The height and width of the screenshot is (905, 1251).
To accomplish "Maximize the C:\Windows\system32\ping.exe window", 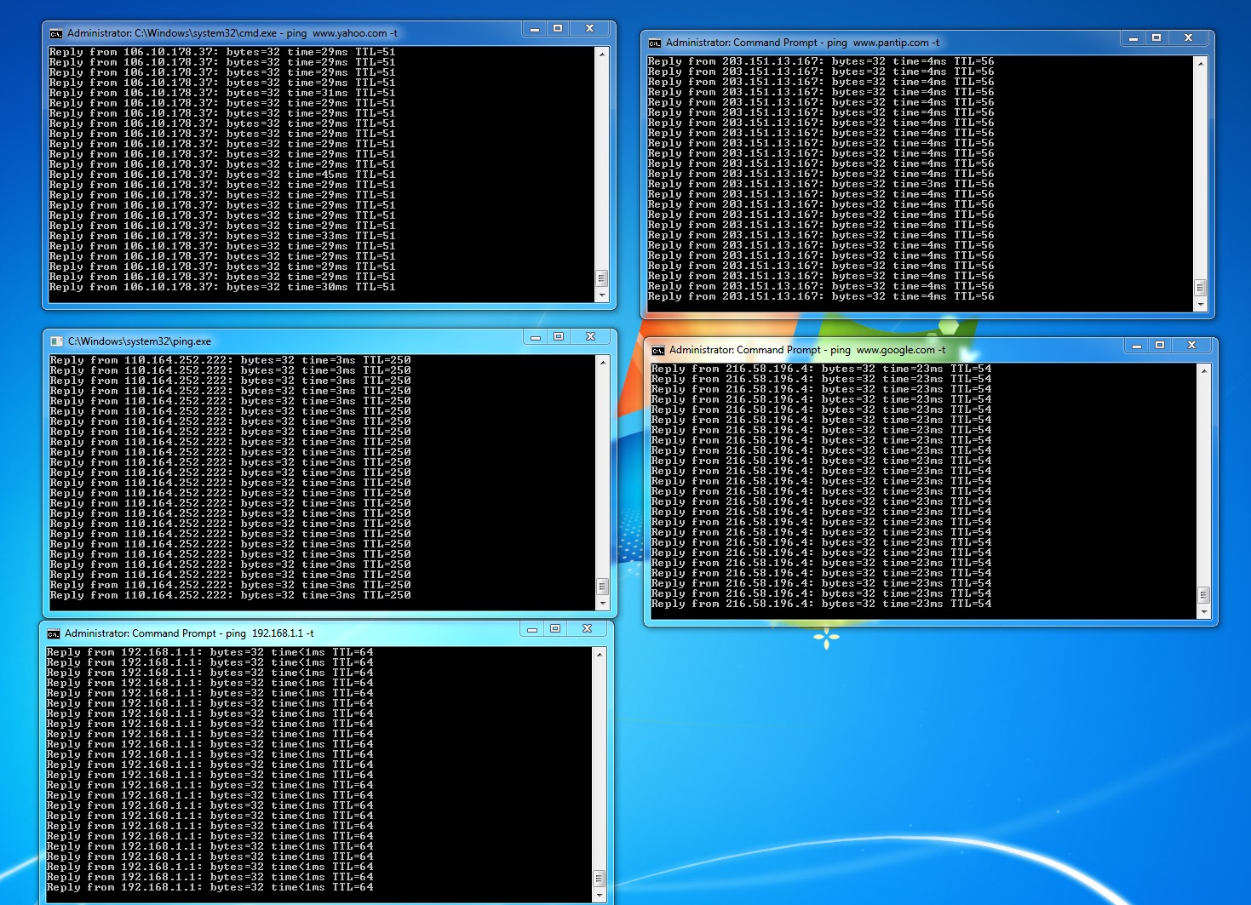I will click(x=559, y=337).
